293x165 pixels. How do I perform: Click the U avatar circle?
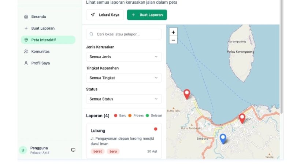click(x=23, y=150)
